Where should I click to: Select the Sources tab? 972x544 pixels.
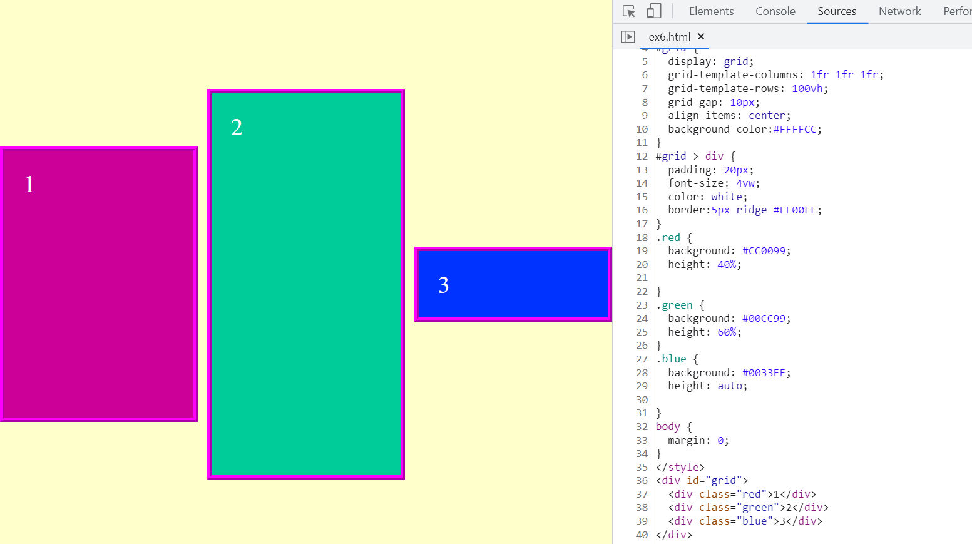(836, 11)
